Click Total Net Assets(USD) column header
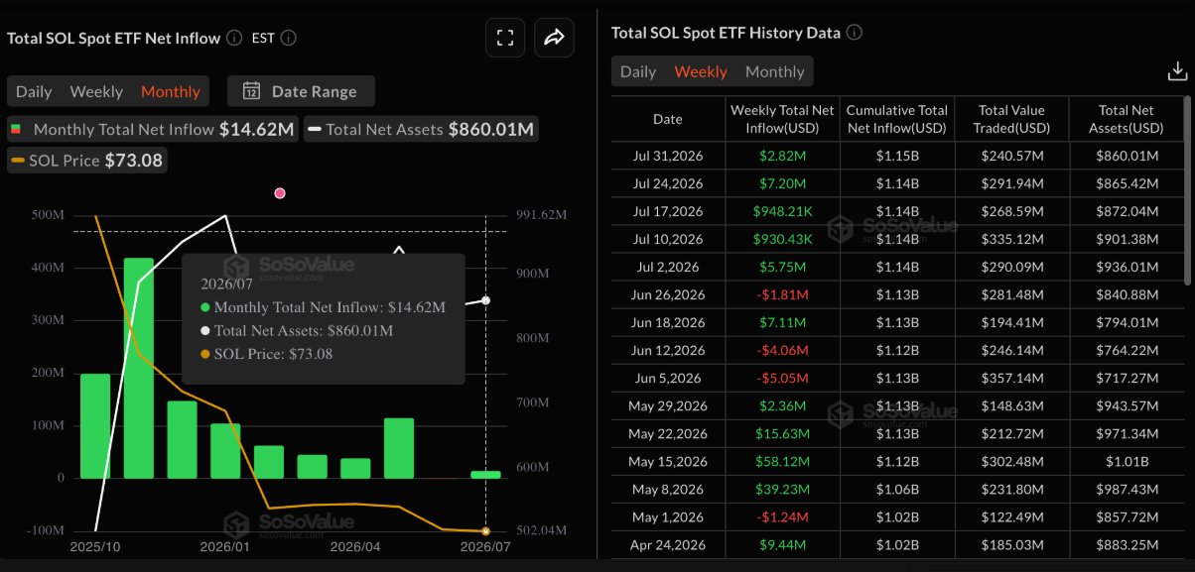Screen dimensions: 1195x572 (x=1127, y=119)
